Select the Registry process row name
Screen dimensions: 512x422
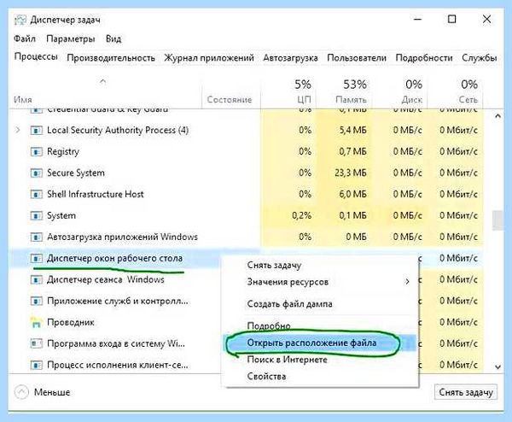63,152
